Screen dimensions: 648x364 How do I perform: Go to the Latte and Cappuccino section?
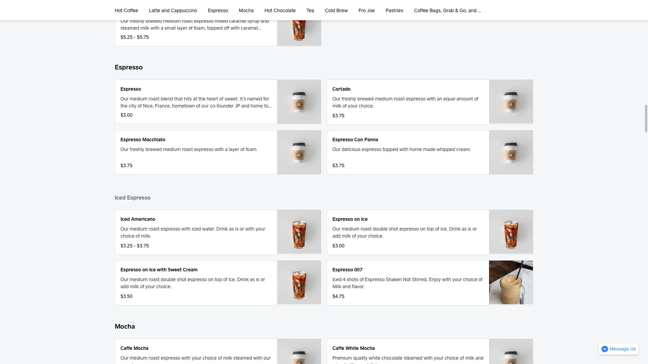tap(173, 10)
